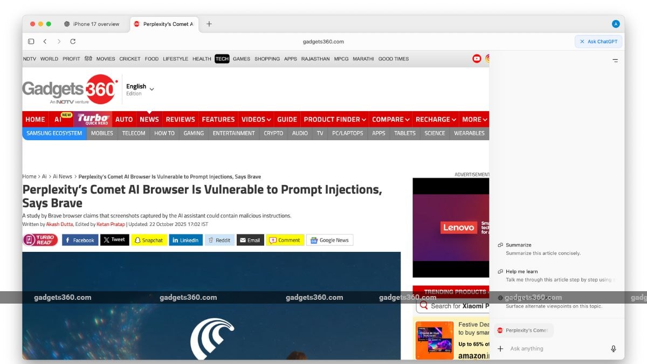The height and width of the screenshot is (364, 647).
Task: Click the Ask anything input field
Action: 555,349
